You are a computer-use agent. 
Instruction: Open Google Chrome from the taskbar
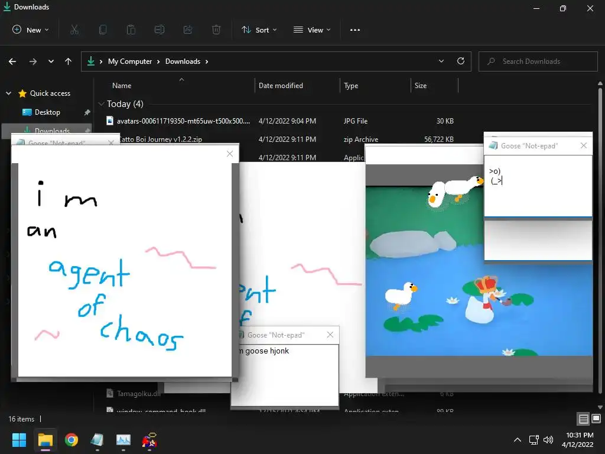[71, 440]
